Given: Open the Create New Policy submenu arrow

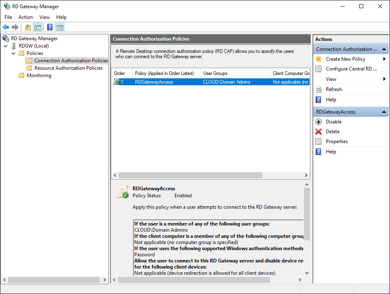Looking at the screenshot, I should [385, 59].
